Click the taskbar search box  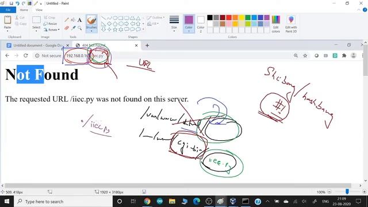(63, 201)
